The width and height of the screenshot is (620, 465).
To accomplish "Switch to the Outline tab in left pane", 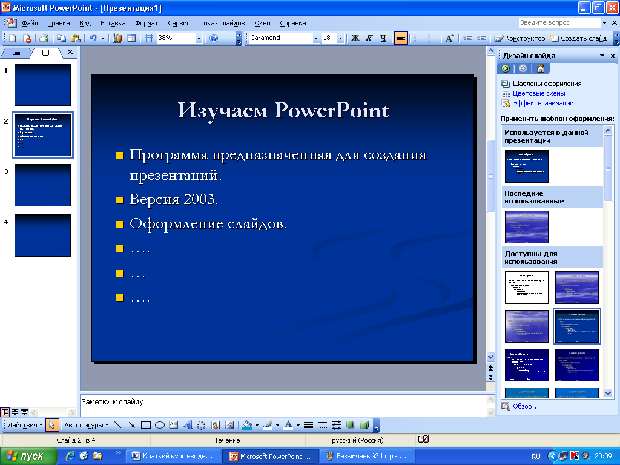I will 16,52.
